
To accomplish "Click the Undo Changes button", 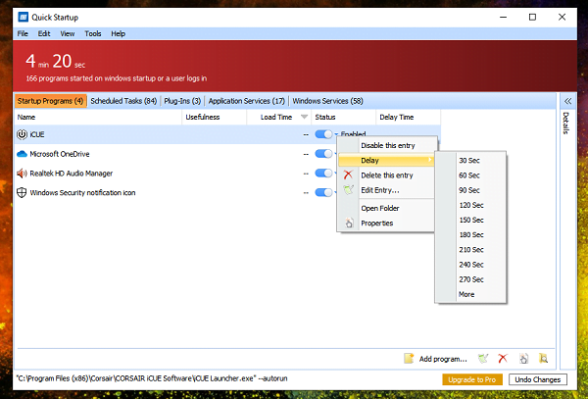I will pyautogui.click(x=538, y=379).
